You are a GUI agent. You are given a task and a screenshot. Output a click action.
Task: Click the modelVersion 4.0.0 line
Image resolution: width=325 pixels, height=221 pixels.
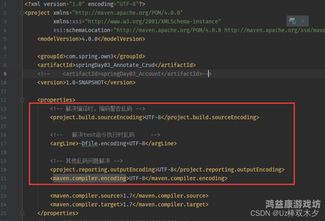coord(91,39)
